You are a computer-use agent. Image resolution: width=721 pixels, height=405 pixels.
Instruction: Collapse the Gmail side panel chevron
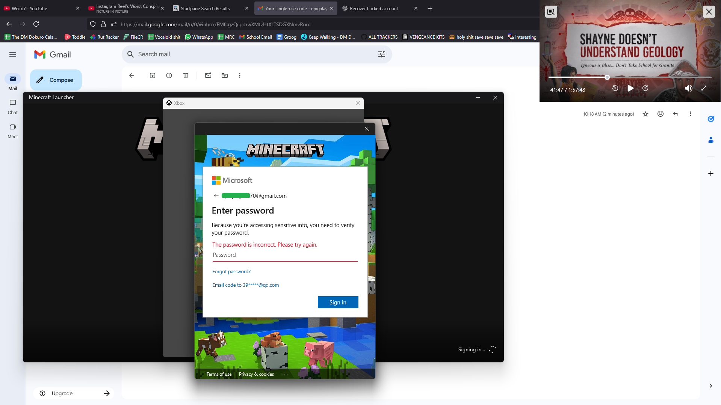[x=711, y=386]
